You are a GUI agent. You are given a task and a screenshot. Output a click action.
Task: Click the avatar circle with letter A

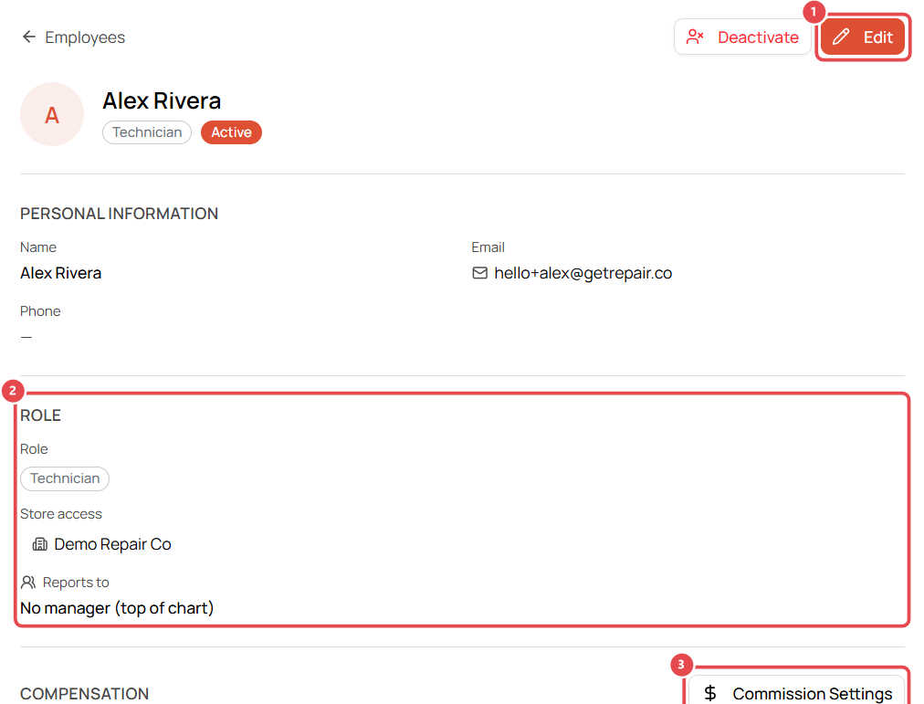tap(52, 114)
